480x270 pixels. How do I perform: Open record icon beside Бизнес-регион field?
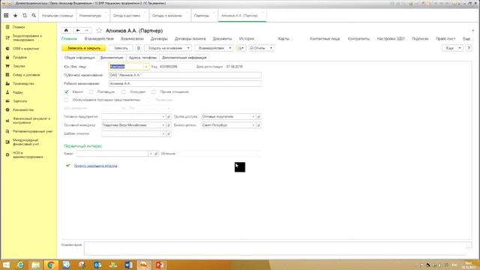(x=259, y=125)
